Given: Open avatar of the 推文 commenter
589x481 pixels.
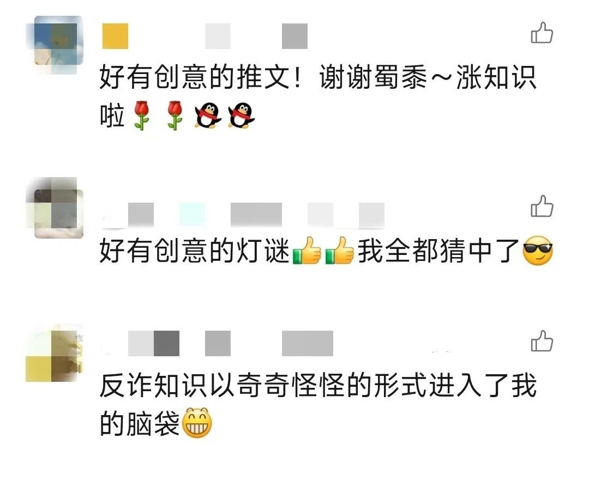Looking at the screenshot, I should click(55, 44).
